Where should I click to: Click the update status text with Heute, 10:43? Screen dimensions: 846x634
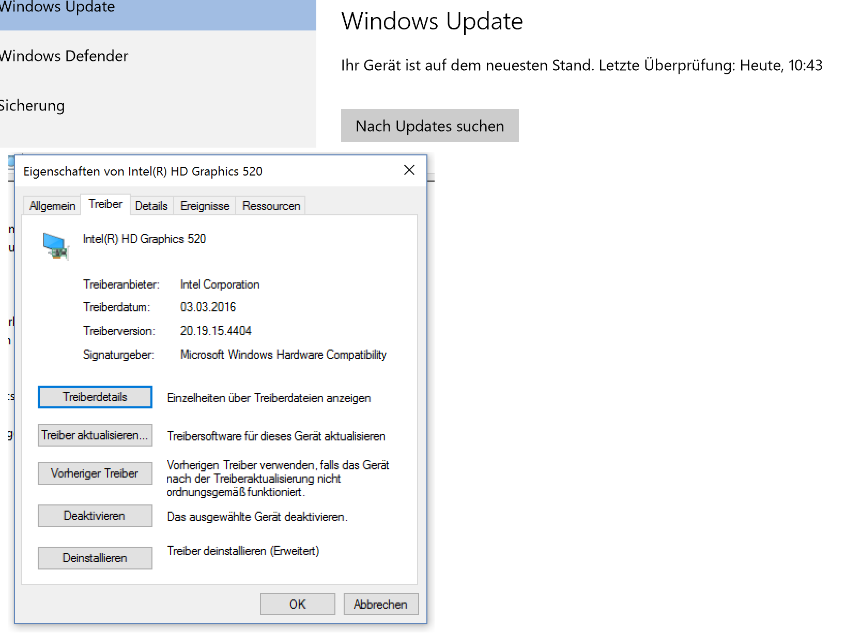582,66
